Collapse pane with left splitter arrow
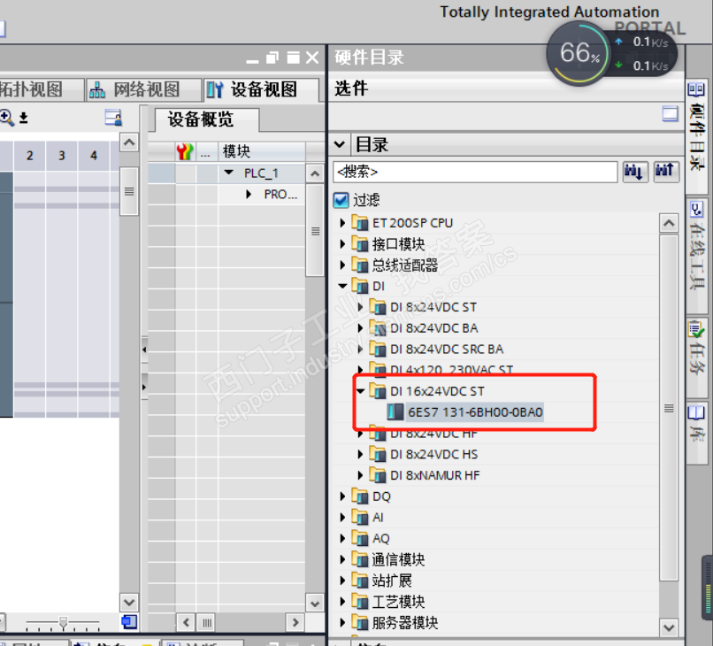This screenshot has height=646, width=713. (144, 350)
